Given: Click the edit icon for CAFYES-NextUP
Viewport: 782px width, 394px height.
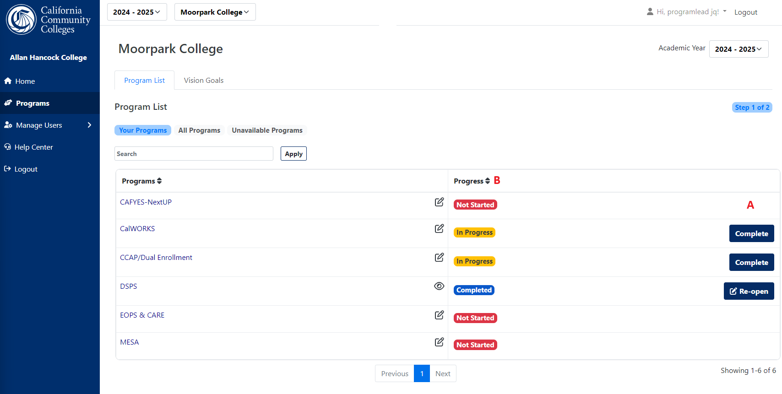Looking at the screenshot, I should 439,202.
